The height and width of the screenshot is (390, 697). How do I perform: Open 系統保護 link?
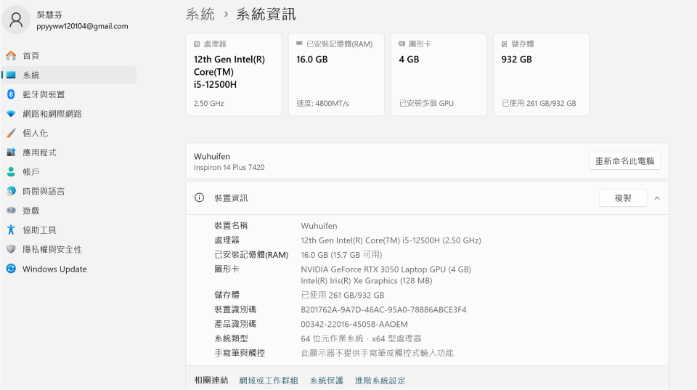tap(327, 381)
